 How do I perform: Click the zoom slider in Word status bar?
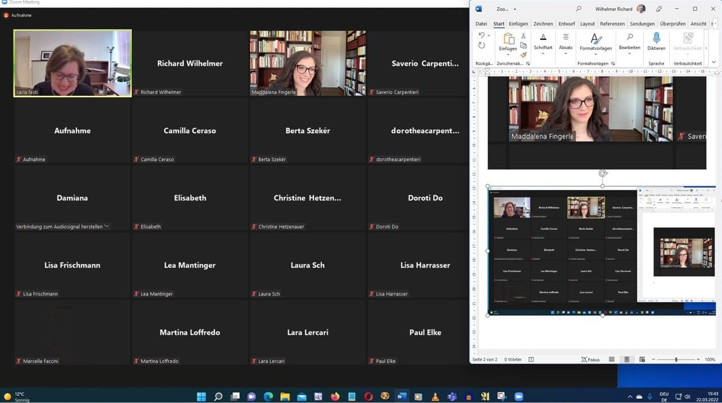tap(676, 359)
